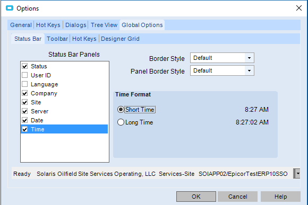
Task: Select the Global Options tab
Action: click(142, 25)
